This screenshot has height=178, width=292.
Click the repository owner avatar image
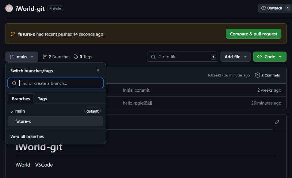[9, 8]
